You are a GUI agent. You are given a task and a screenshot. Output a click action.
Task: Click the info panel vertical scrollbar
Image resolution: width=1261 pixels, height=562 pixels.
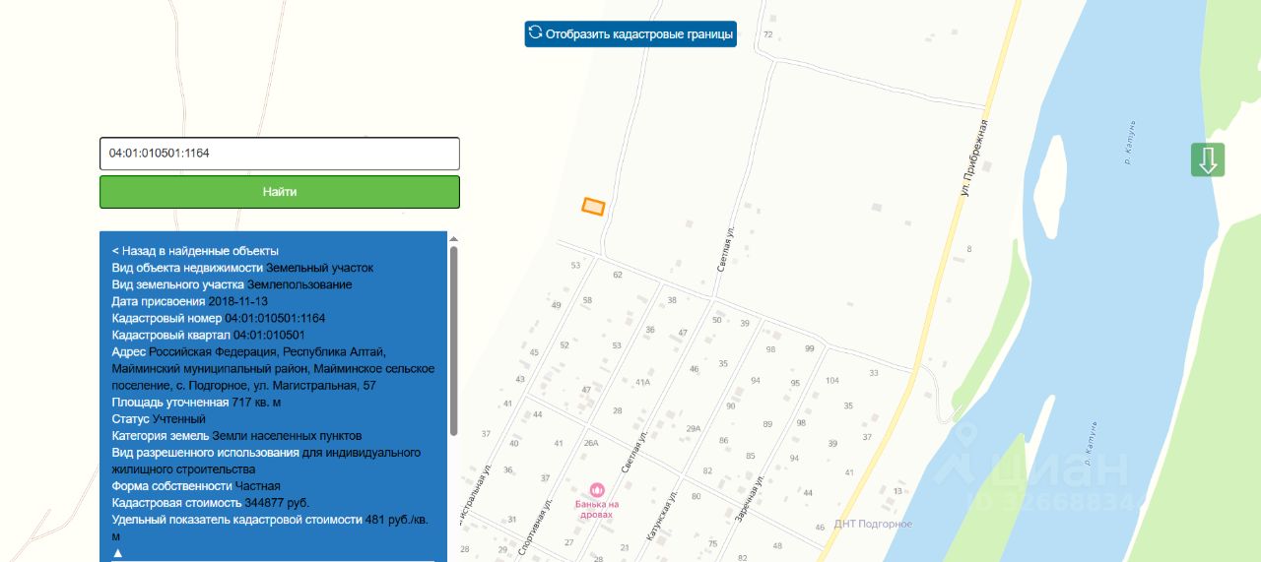(x=453, y=340)
